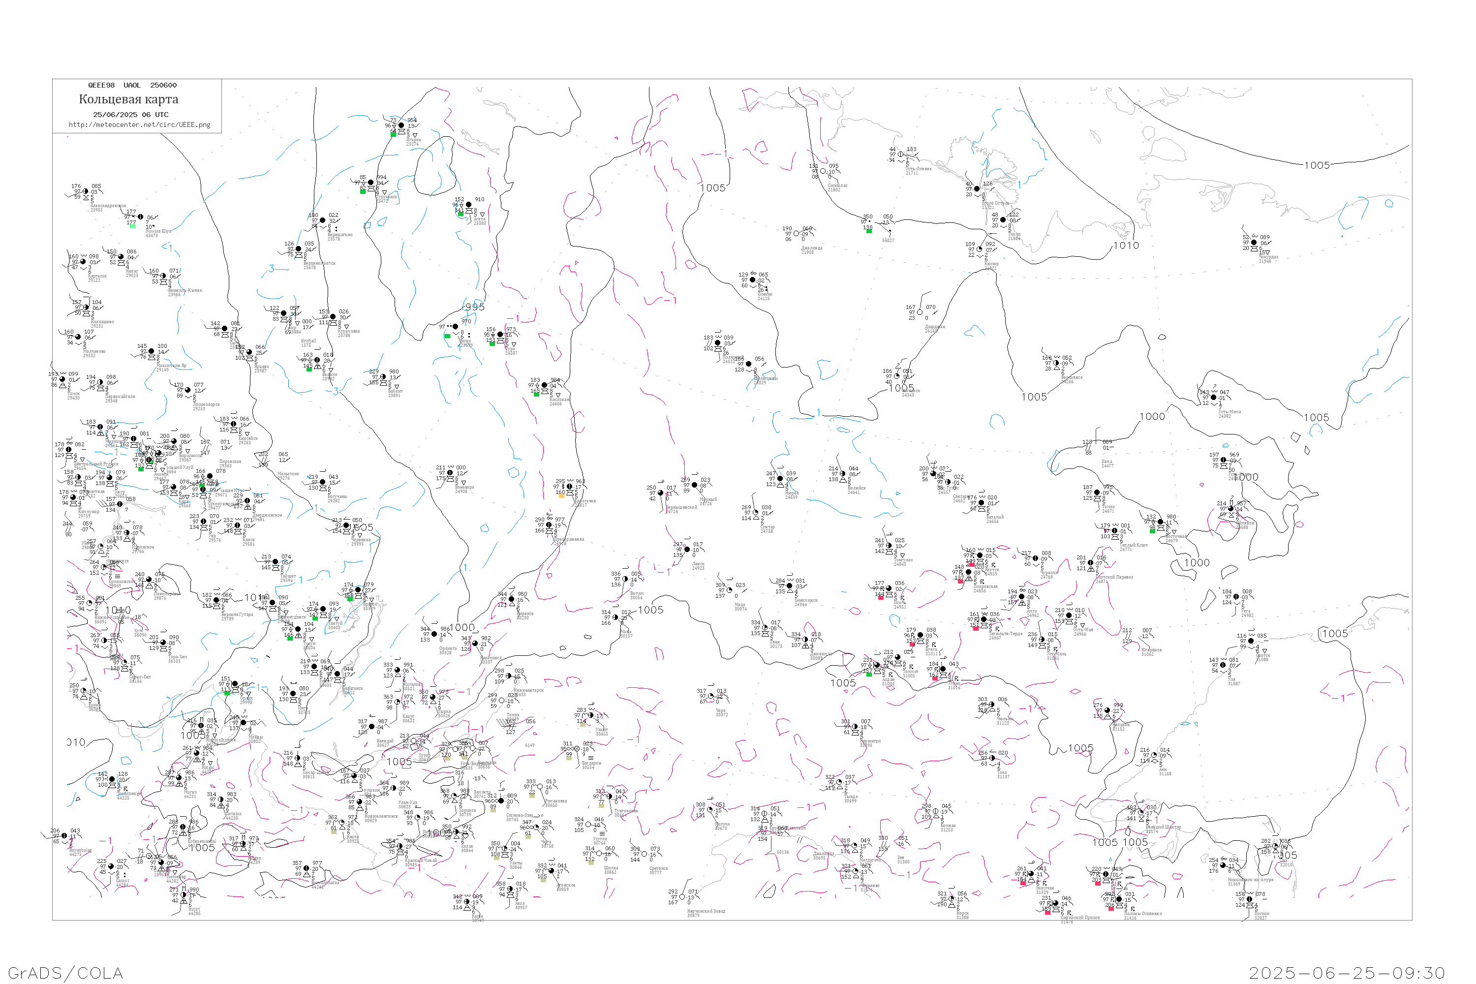This screenshot has width=1476, height=984.
Task: Click the filled station circle at Игарка
Action: (x=401, y=125)
